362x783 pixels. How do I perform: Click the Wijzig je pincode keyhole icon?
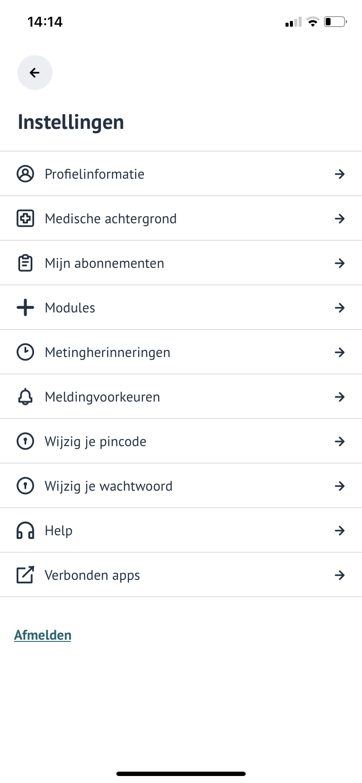25,441
